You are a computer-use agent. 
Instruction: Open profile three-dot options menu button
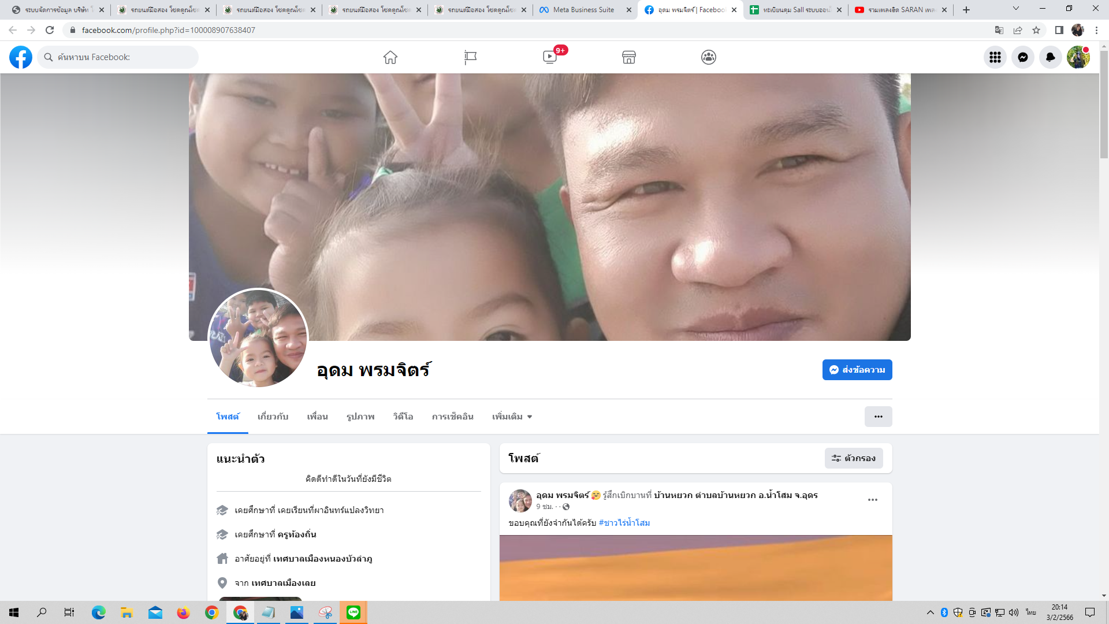[878, 417]
